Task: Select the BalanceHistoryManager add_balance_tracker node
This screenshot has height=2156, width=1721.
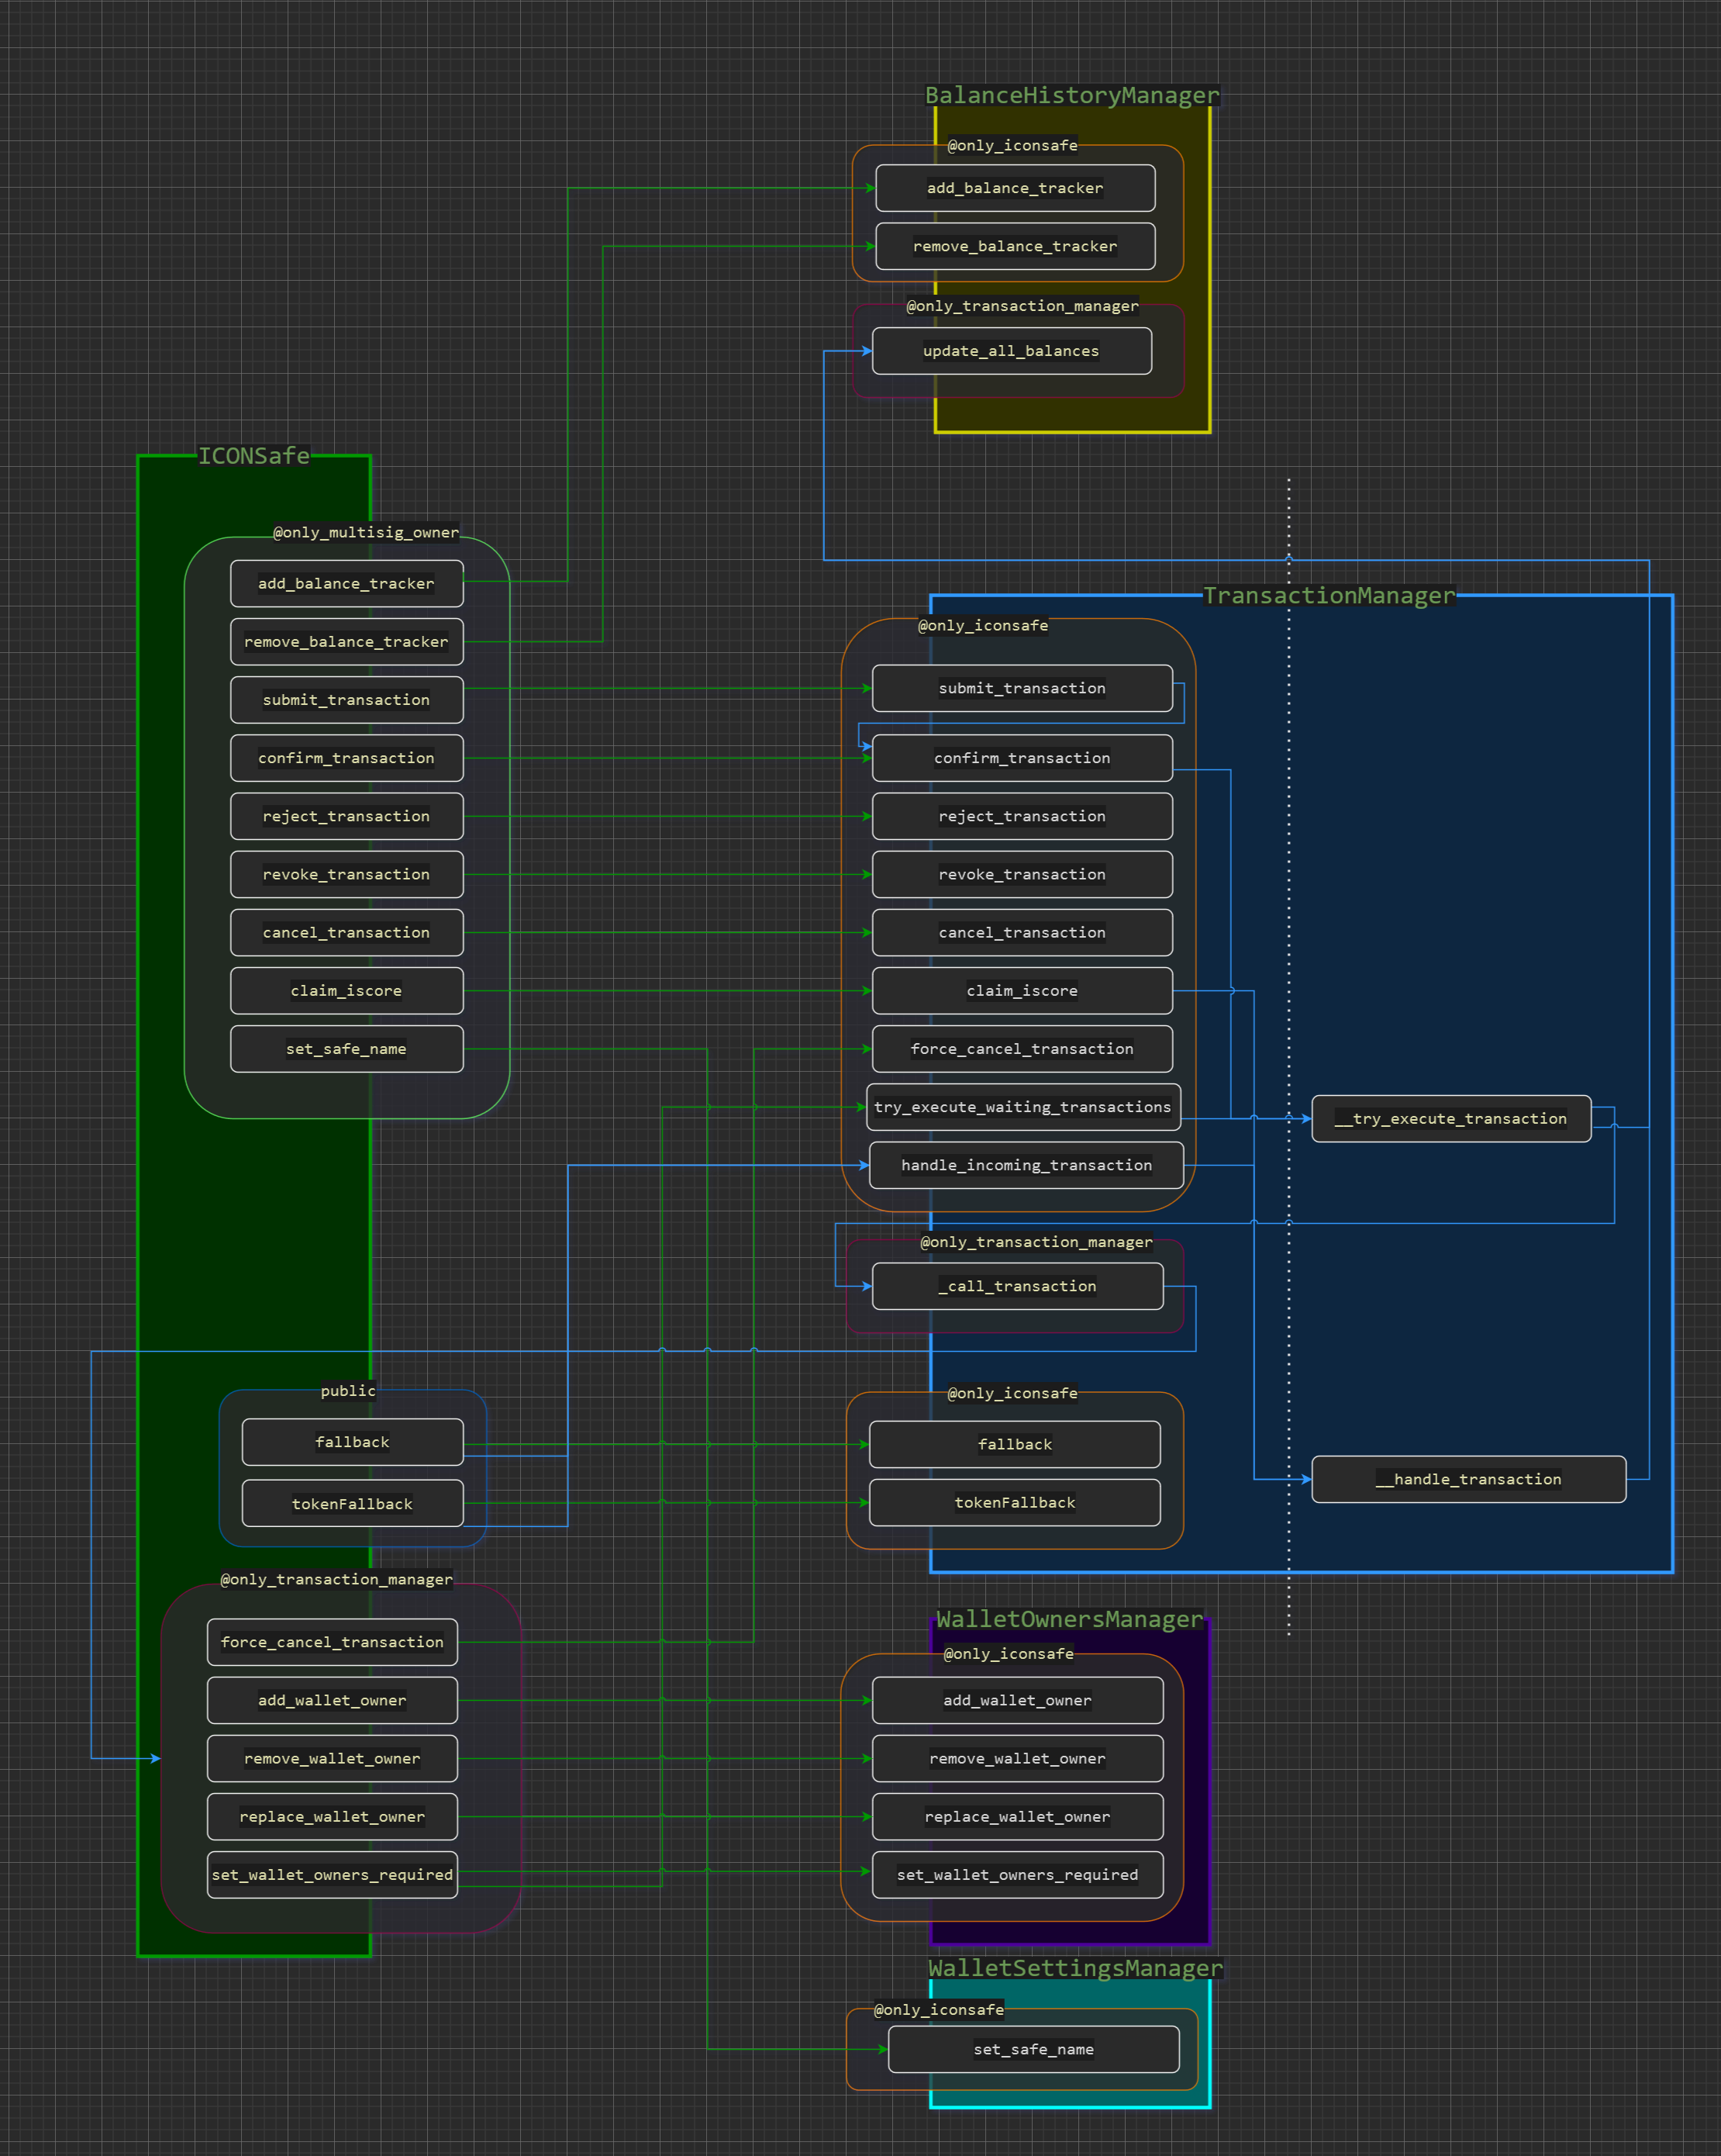Action: click(1016, 188)
